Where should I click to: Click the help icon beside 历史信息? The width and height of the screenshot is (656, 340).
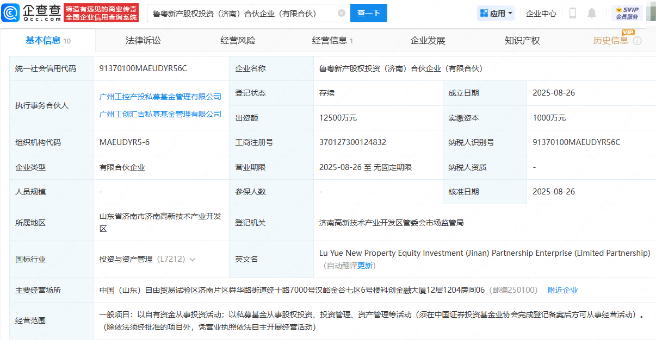(x=637, y=41)
